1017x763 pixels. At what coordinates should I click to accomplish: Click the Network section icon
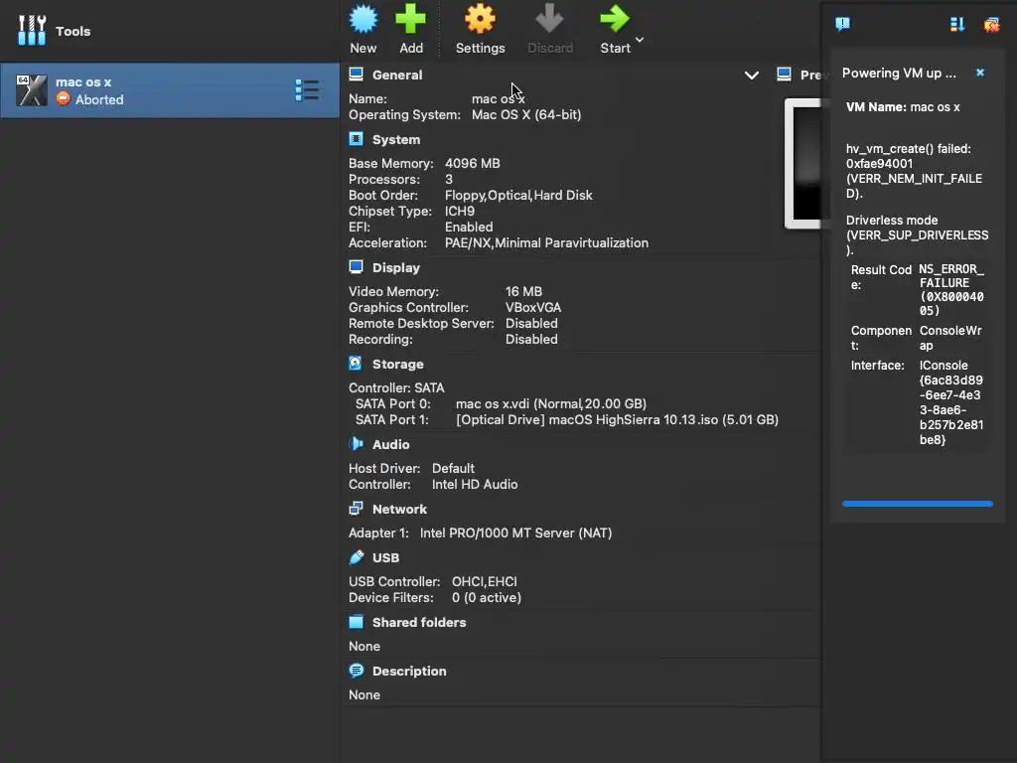pyautogui.click(x=357, y=509)
